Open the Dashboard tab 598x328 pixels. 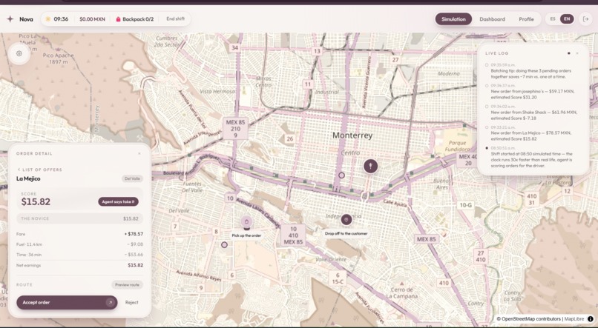tap(492, 19)
